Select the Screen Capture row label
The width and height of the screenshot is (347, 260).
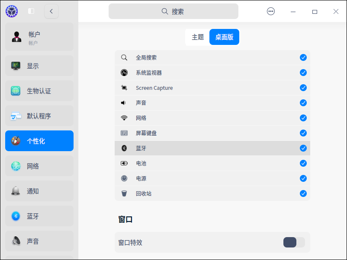tap(154, 88)
